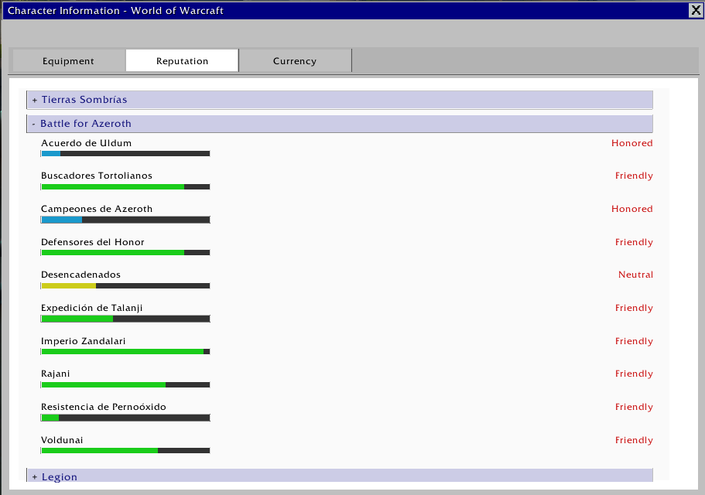
Task: Click the Friendly standing for Expedición de Talanji
Action: point(634,308)
